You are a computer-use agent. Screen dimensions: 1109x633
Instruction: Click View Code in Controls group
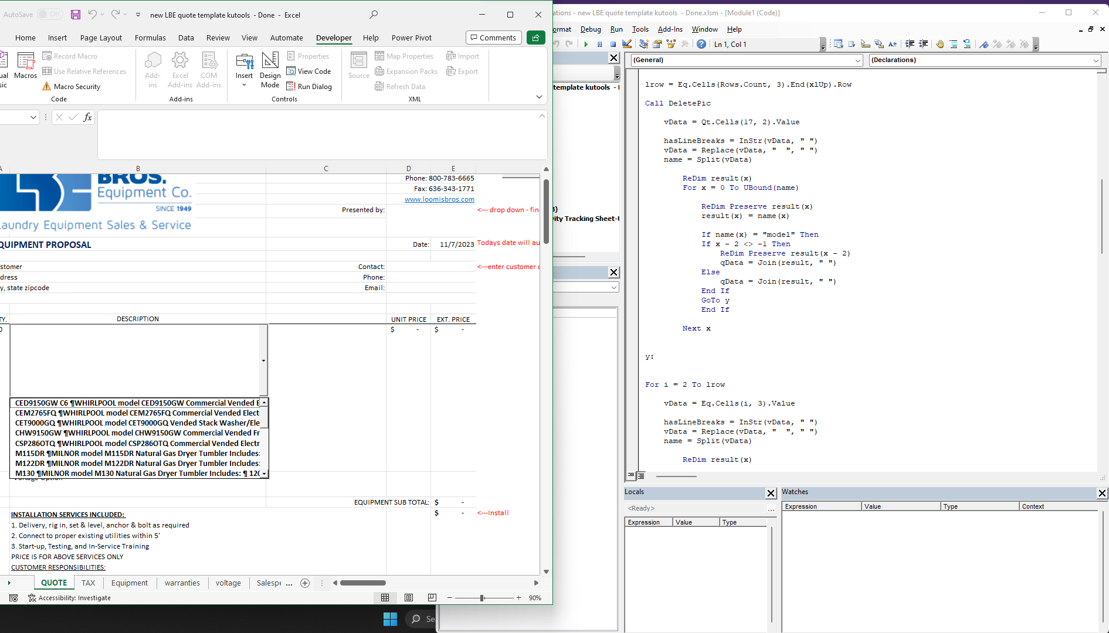pyautogui.click(x=309, y=72)
